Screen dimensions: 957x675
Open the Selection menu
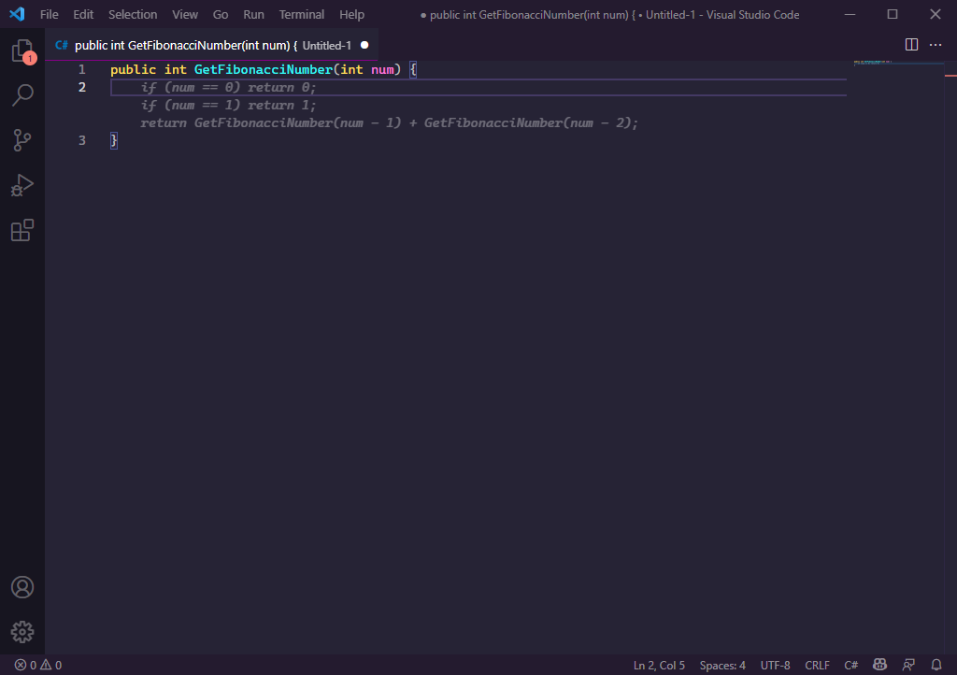133,15
